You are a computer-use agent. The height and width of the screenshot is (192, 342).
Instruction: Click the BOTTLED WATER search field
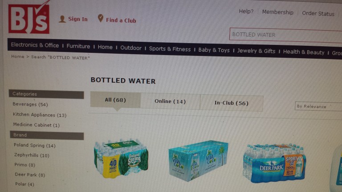point(285,35)
